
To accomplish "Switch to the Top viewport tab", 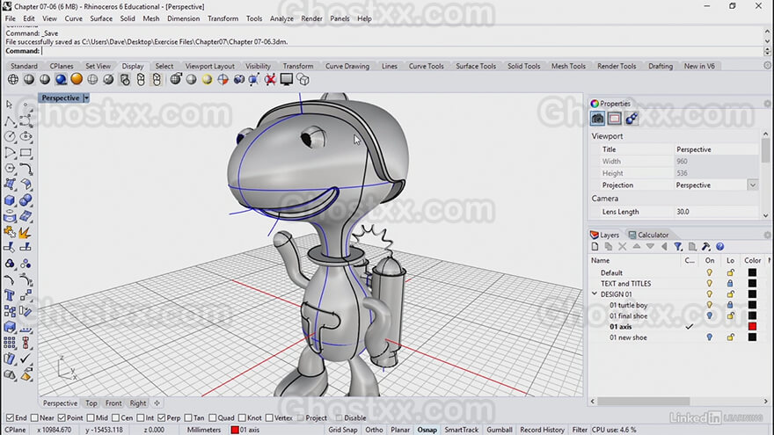I will tap(91, 403).
